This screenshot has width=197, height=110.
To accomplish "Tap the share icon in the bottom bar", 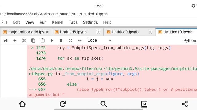I will [185, 104].
